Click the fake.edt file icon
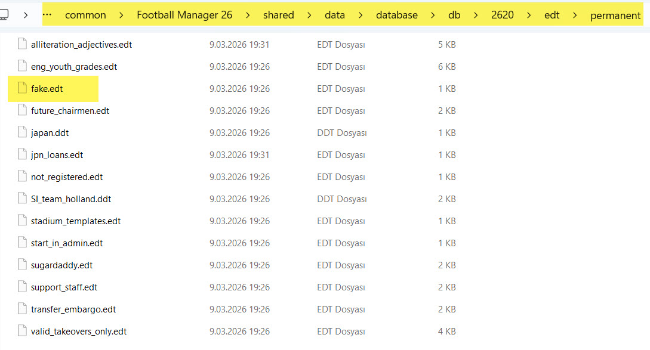This screenshot has width=650, height=350. [23, 89]
